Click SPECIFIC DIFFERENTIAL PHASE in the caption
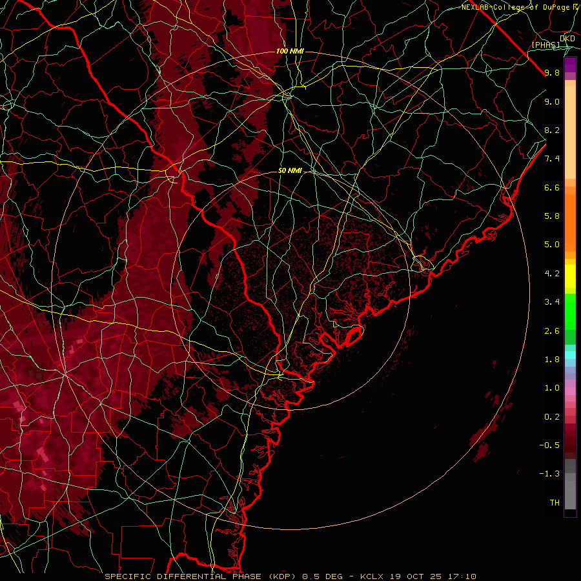The image size is (581, 581). (x=183, y=576)
